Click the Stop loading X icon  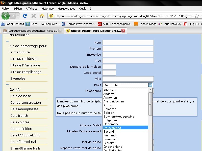33,16
